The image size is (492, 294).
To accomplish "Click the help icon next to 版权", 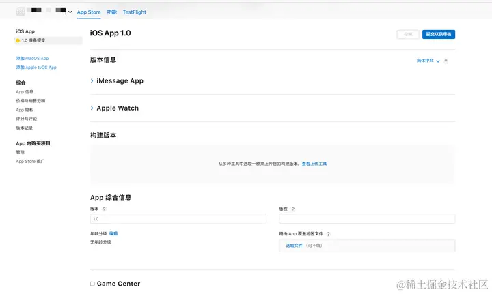I will pos(293,209).
